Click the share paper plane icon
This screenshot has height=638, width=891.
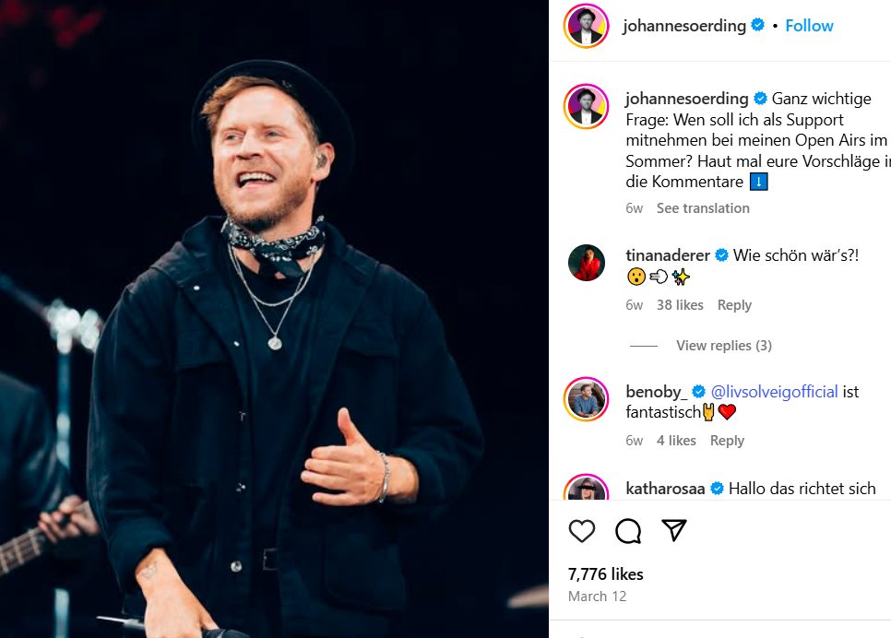[x=674, y=531]
